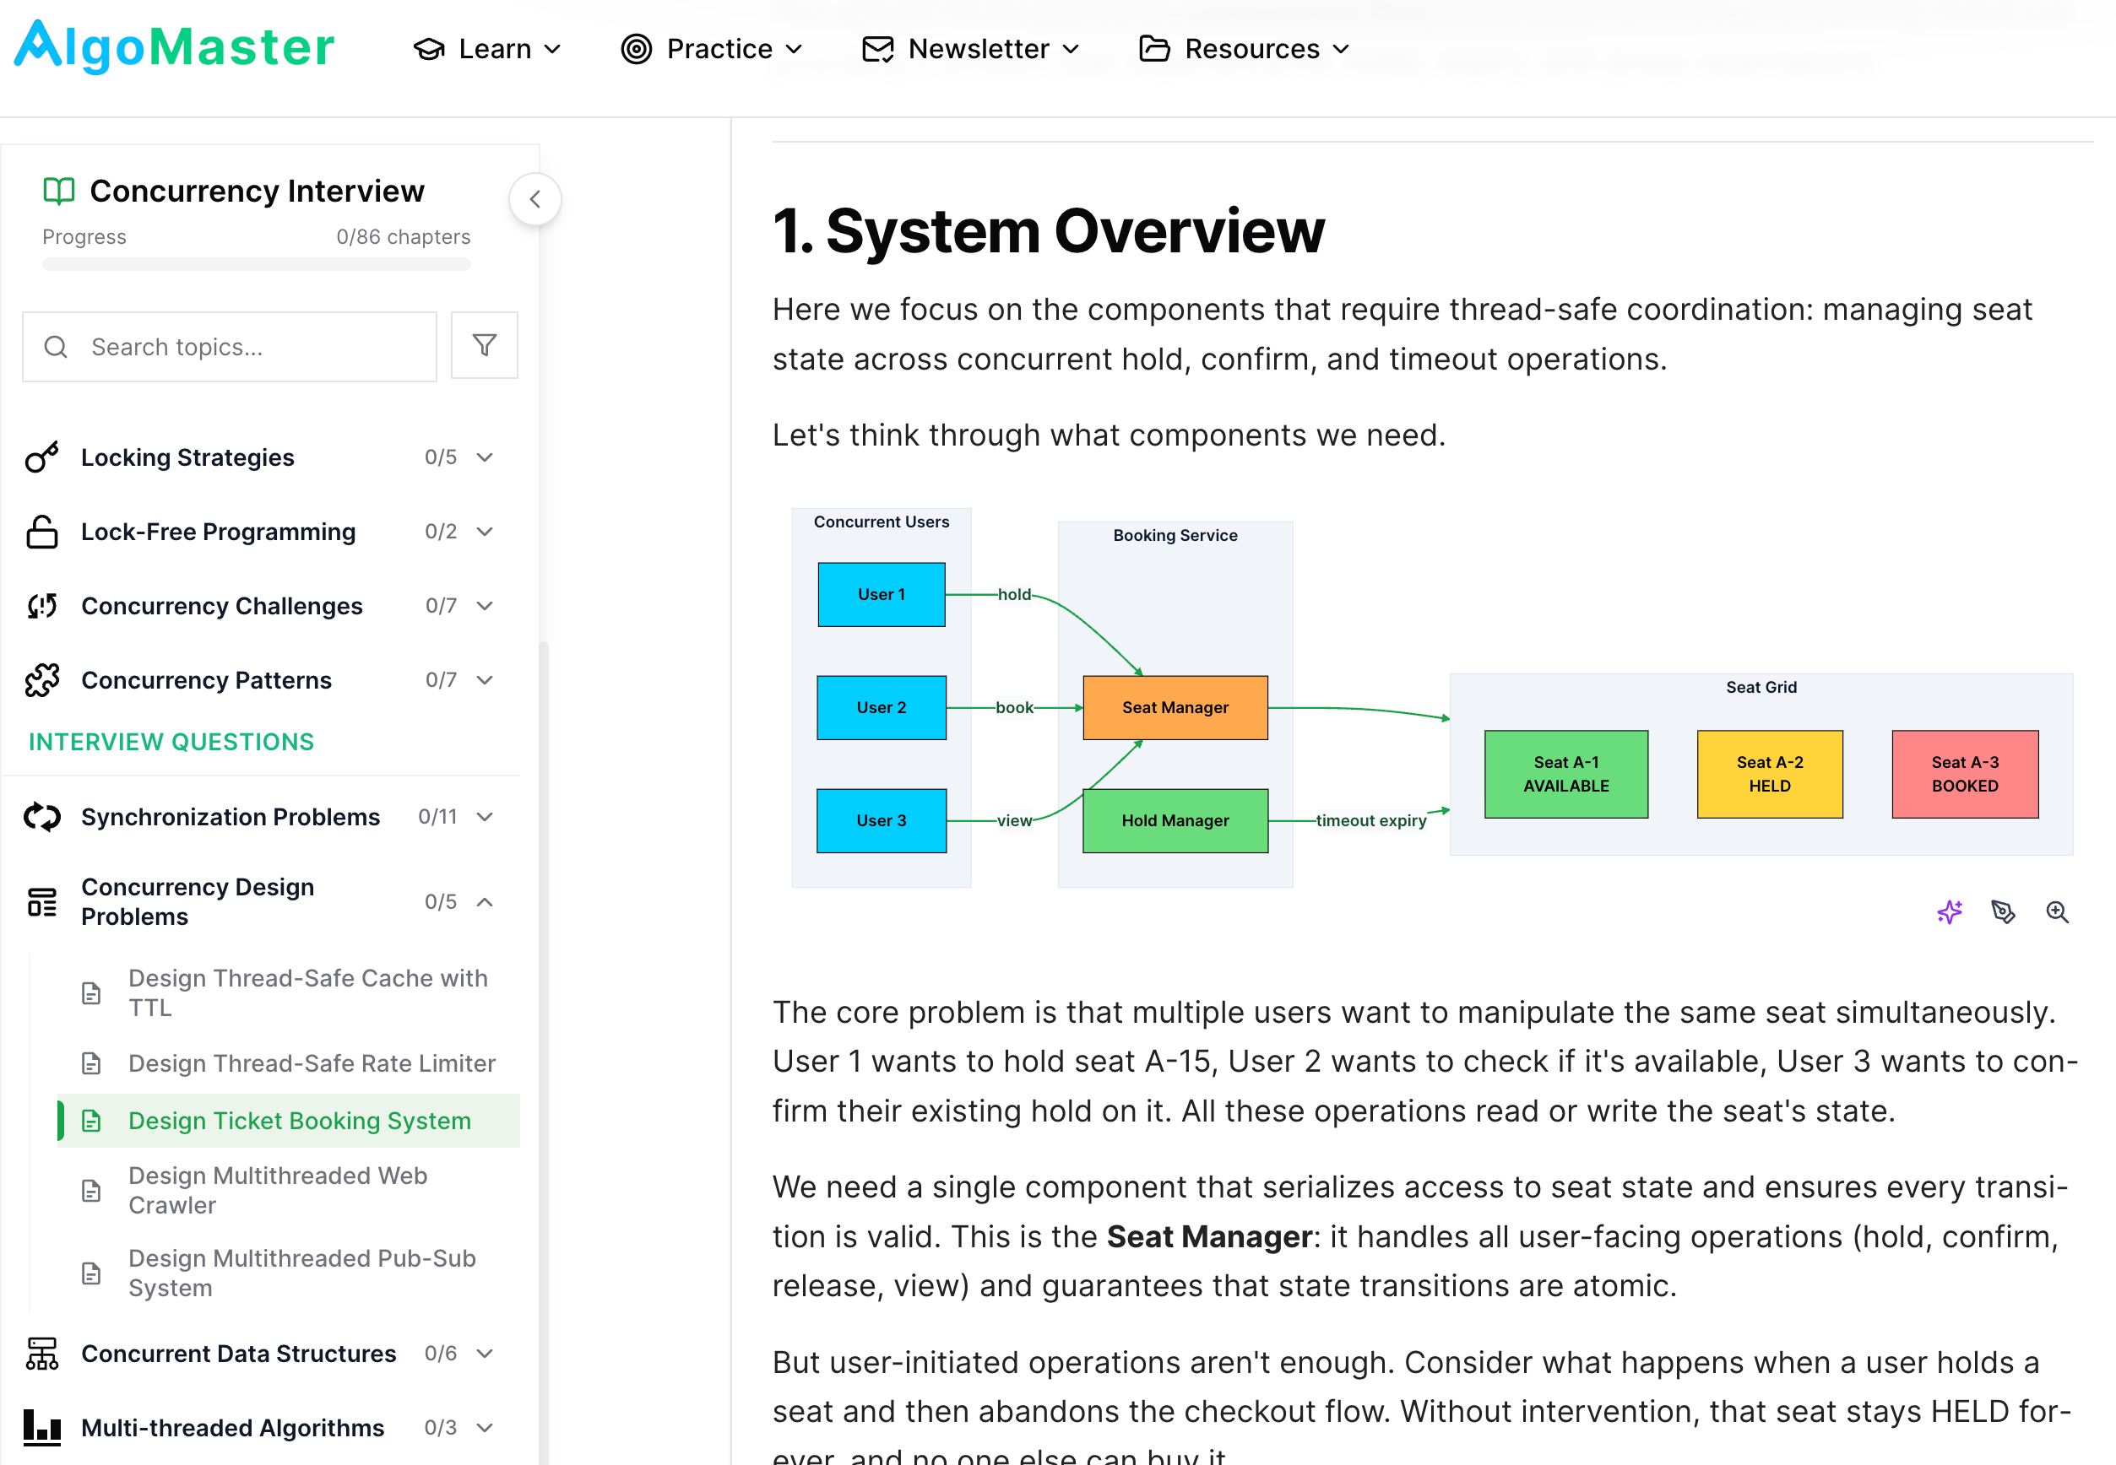Collapse the Concurrency Design Problems section
Screen dimensions: 2116x1465
485,902
